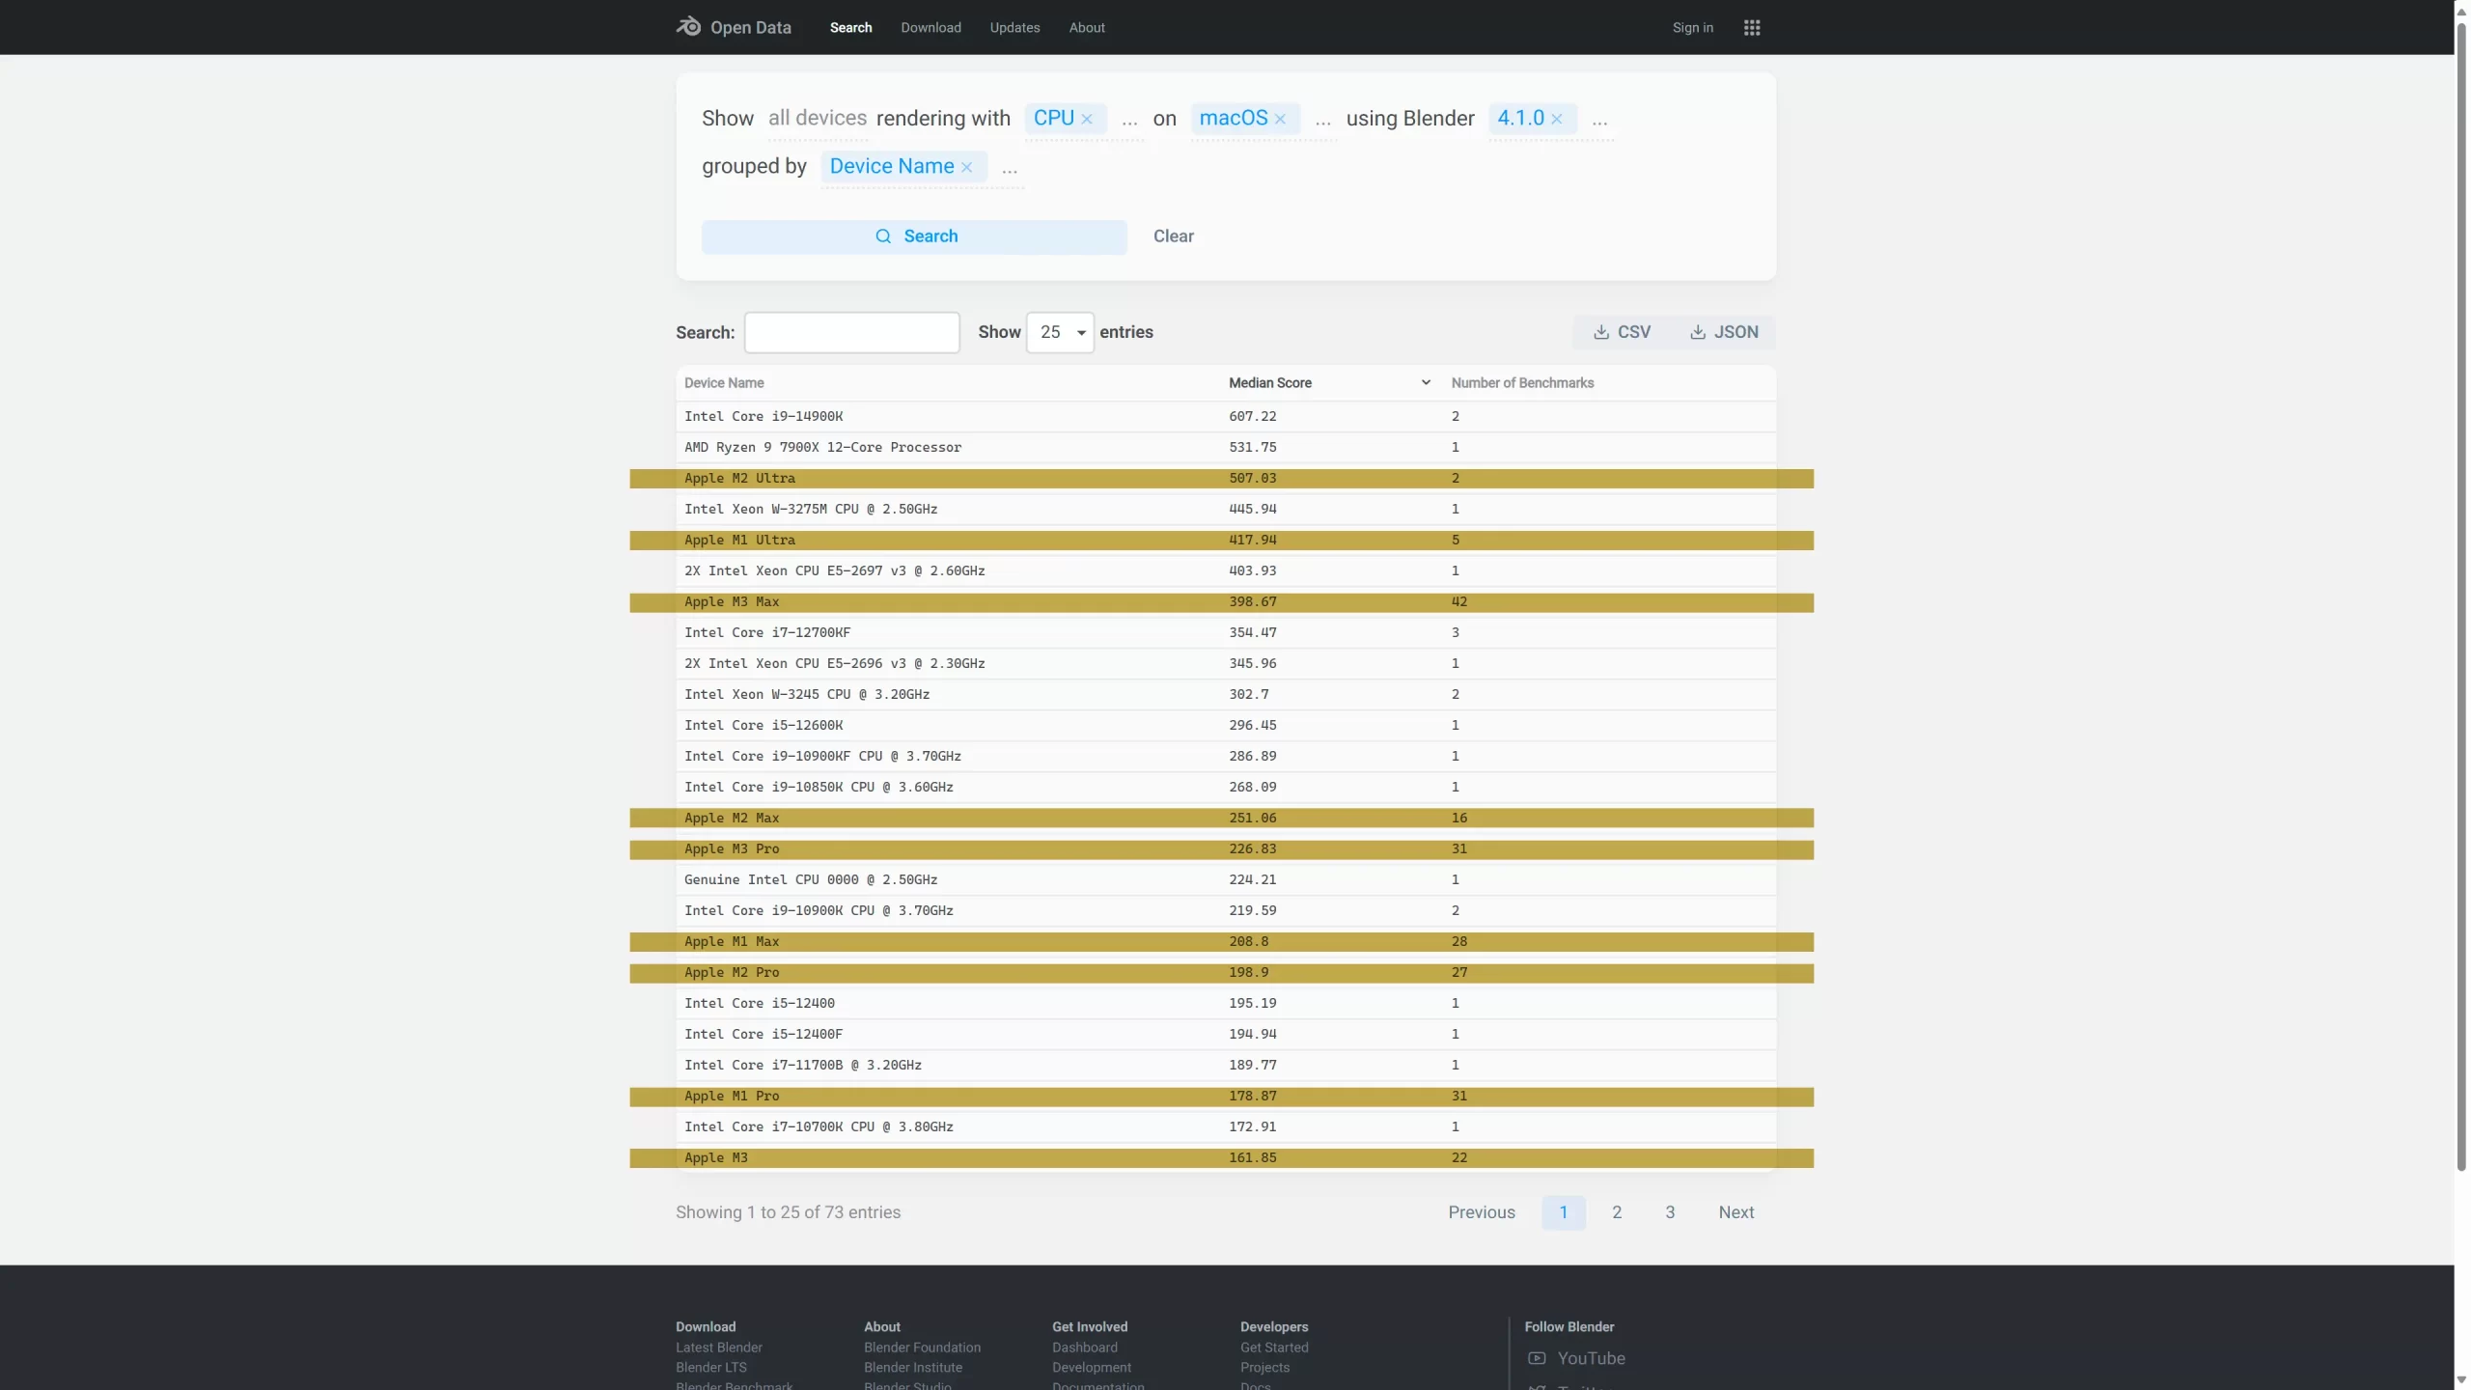Remove the macOS filter tag

pos(1280,119)
